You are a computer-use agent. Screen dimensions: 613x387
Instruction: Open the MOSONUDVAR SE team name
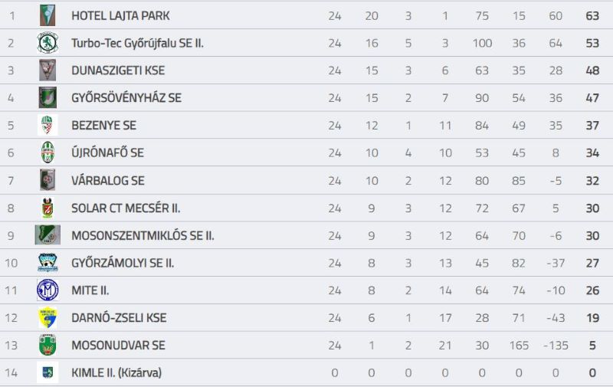tap(118, 346)
